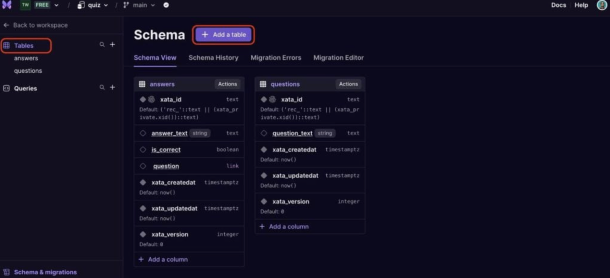610x278 pixels.
Task: Click the branch icon beside main
Action: tap(126, 5)
